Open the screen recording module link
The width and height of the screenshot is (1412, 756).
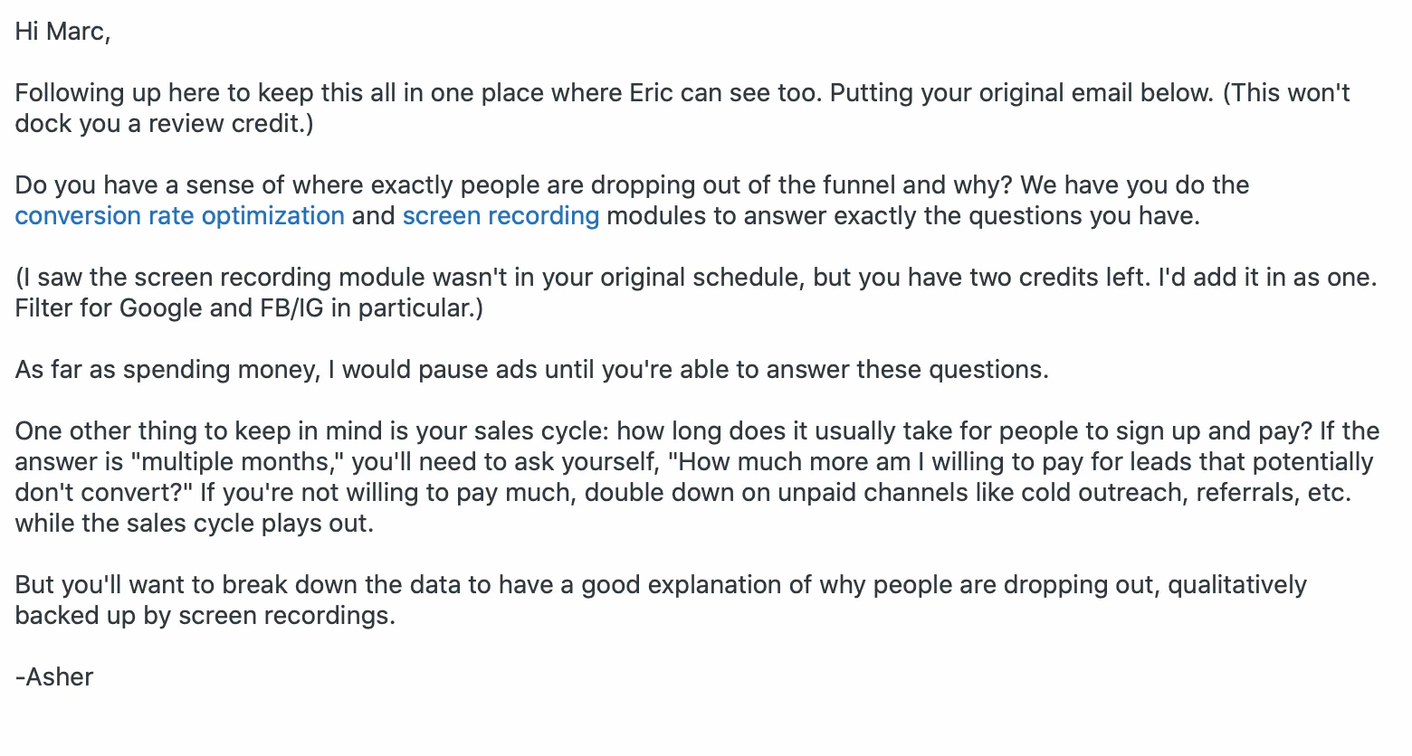(x=501, y=216)
